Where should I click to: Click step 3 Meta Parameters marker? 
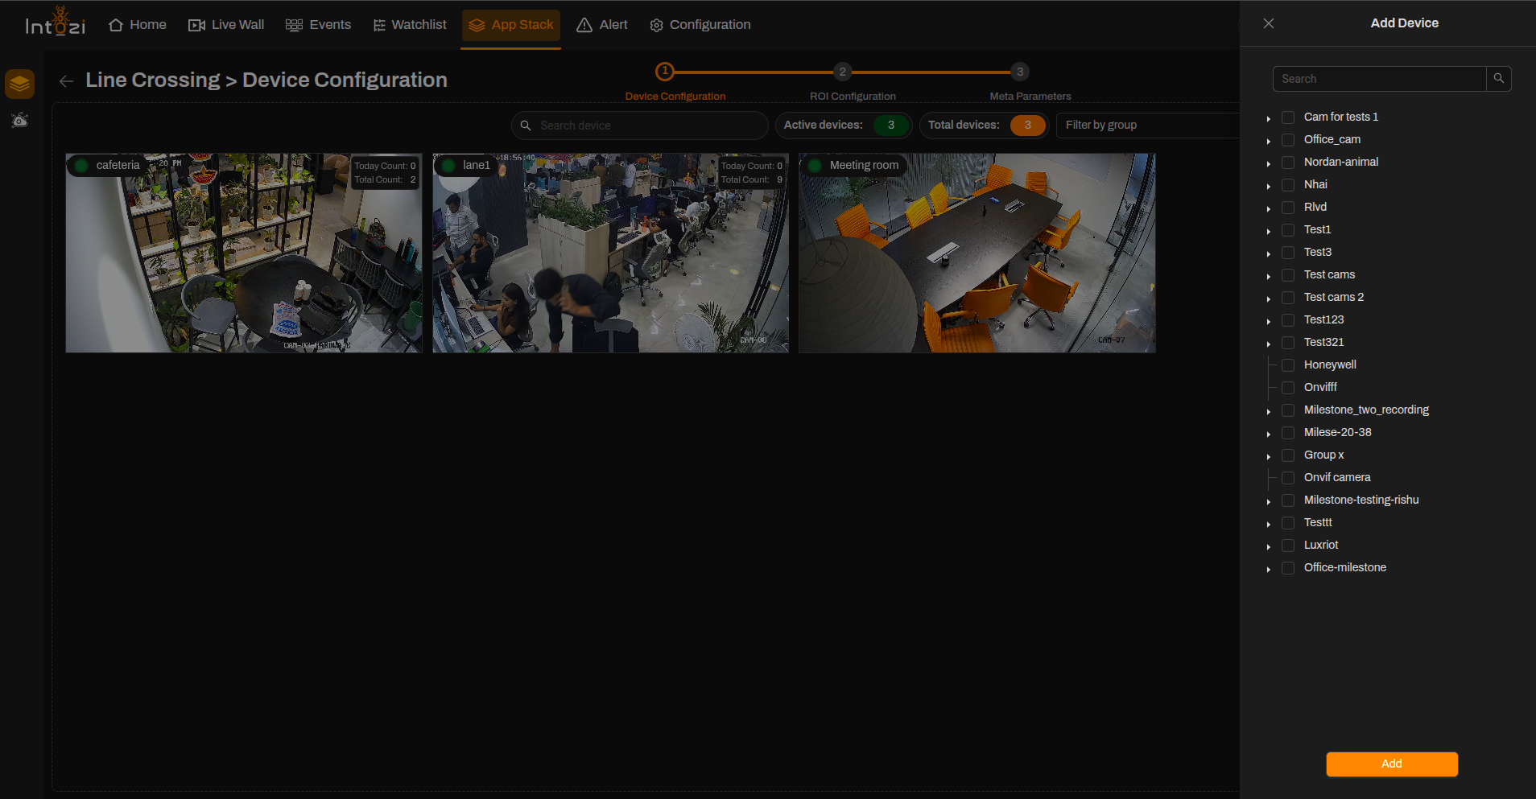coord(1020,72)
